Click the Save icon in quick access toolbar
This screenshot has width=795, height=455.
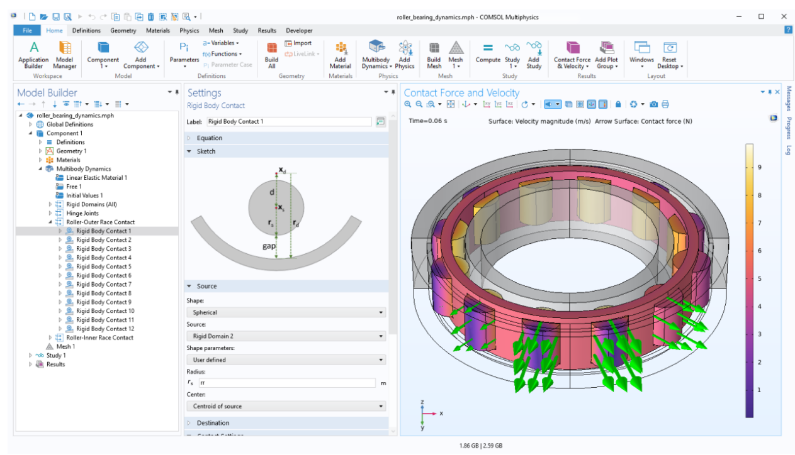56,16
